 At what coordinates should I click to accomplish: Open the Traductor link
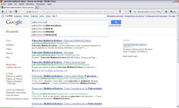(x=34, y=16)
